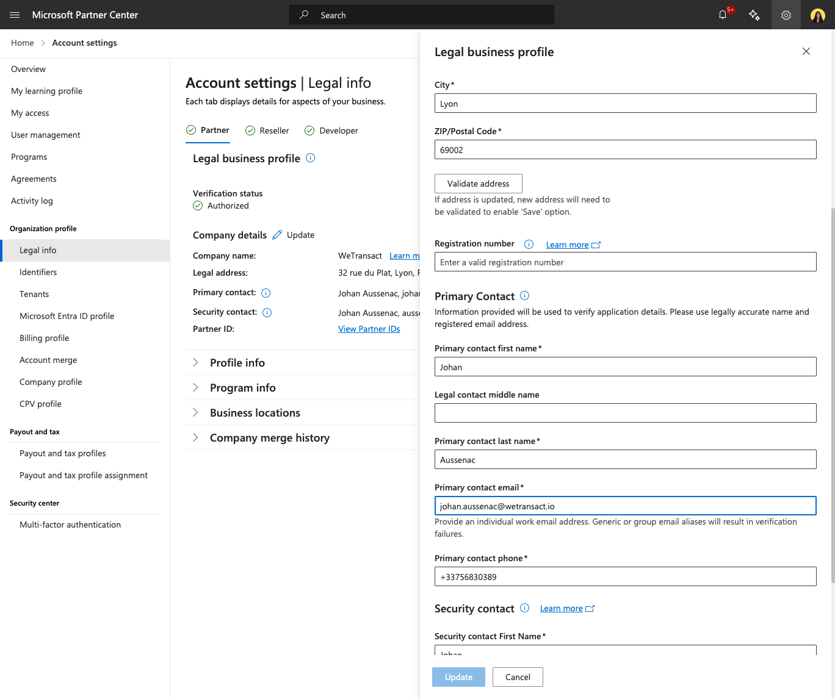Select Activity log in the sidebar

click(x=32, y=201)
